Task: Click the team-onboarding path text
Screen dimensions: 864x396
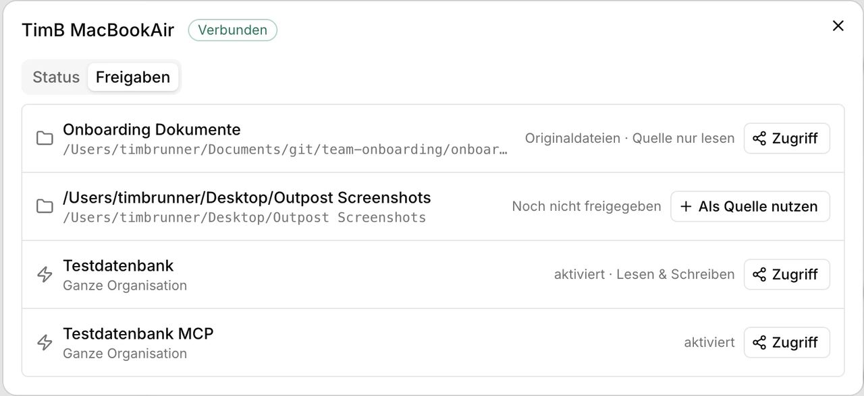Action: coord(286,150)
